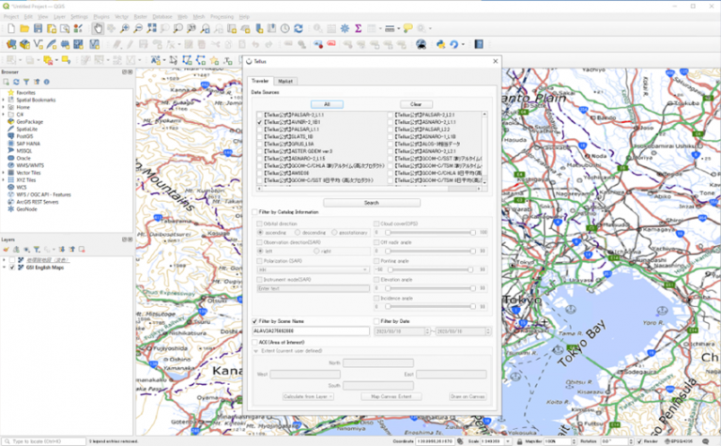Viewport: 721px width, 446px height.
Task: Click the Draw on Canvas button
Action: [x=468, y=396]
